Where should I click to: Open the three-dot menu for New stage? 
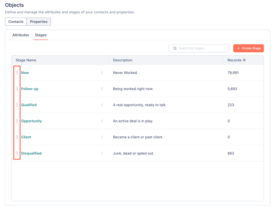(x=102, y=73)
